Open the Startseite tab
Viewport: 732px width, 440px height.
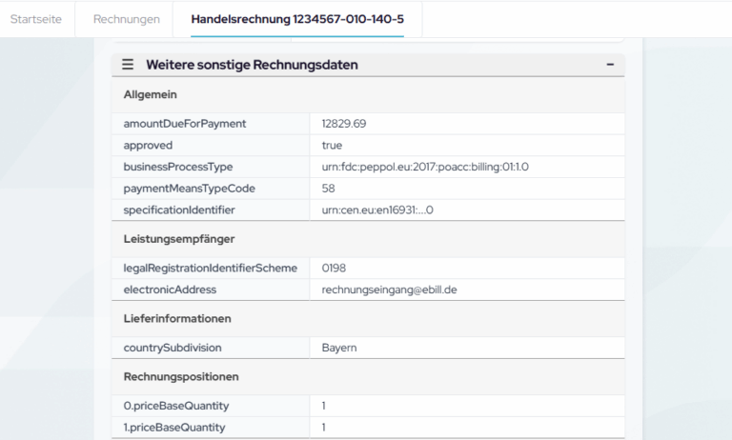[x=37, y=19]
